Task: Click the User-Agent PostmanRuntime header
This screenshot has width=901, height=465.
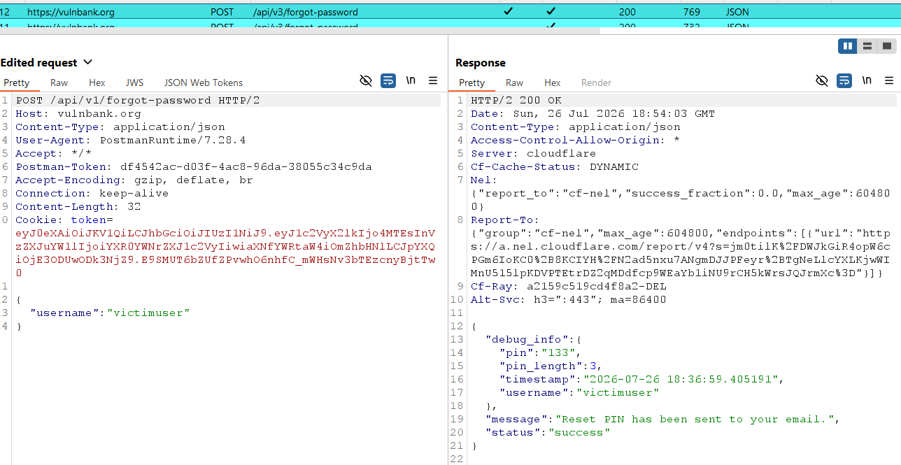Action: [x=131, y=140]
